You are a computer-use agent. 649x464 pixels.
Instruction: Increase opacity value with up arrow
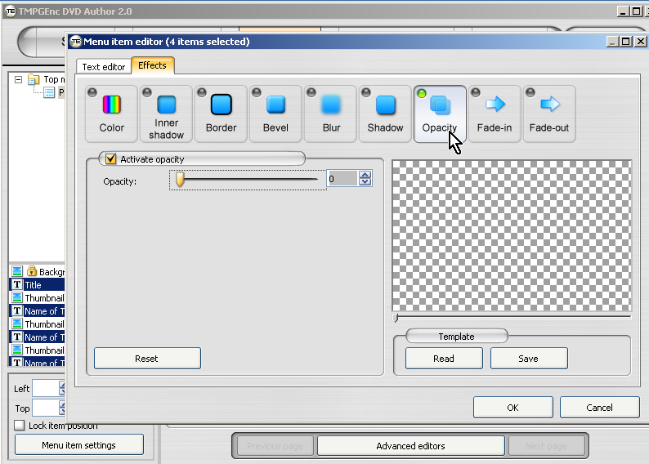365,175
